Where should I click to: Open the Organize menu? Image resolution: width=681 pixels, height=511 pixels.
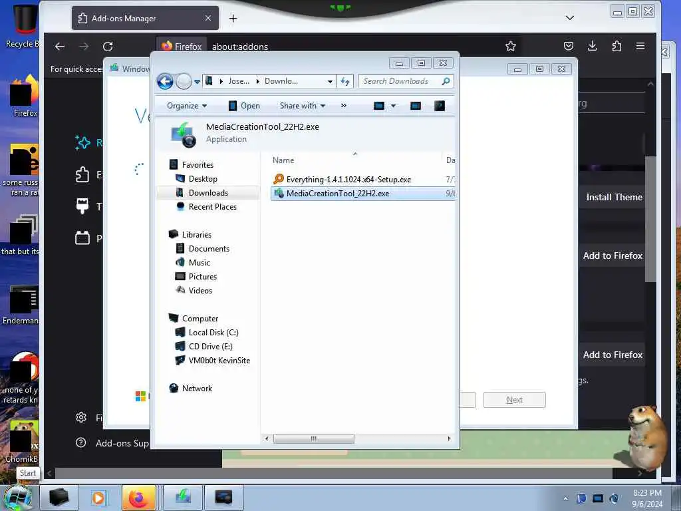[x=187, y=106]
